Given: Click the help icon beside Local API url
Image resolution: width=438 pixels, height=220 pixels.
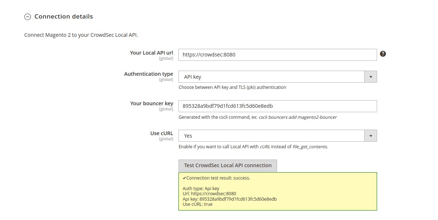Looking at the screenshot, I should tap(383, 54).
